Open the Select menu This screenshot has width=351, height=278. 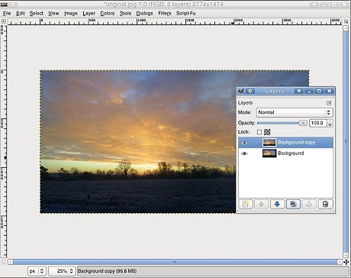tap(37, 13)
